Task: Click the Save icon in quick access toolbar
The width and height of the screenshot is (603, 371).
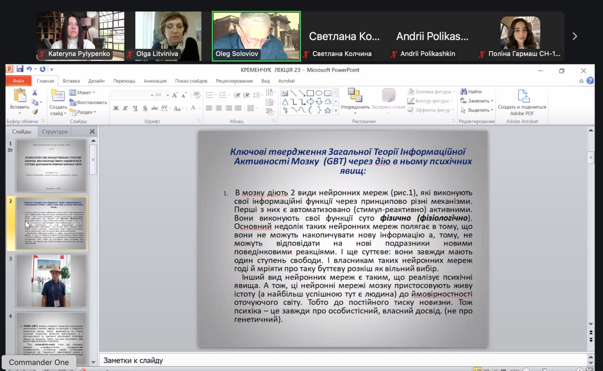Action: click(x=20, y=69)
